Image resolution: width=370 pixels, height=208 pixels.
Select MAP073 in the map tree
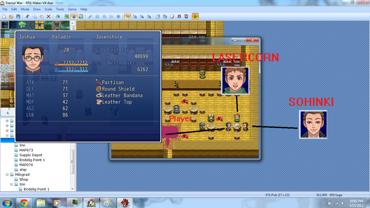26,150
